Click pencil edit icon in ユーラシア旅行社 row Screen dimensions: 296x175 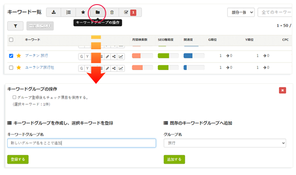pyautogui.click(x=108, y=68)
